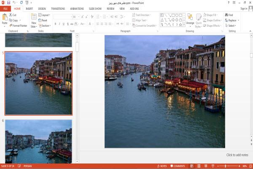Click the zoom slider handle
Image resolution: width=253 pixels, height=169 pixels.
[x=226, y=166]
